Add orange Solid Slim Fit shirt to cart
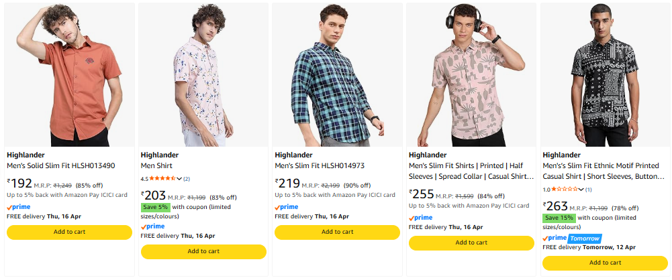The image size is (672, 280). 69,232
